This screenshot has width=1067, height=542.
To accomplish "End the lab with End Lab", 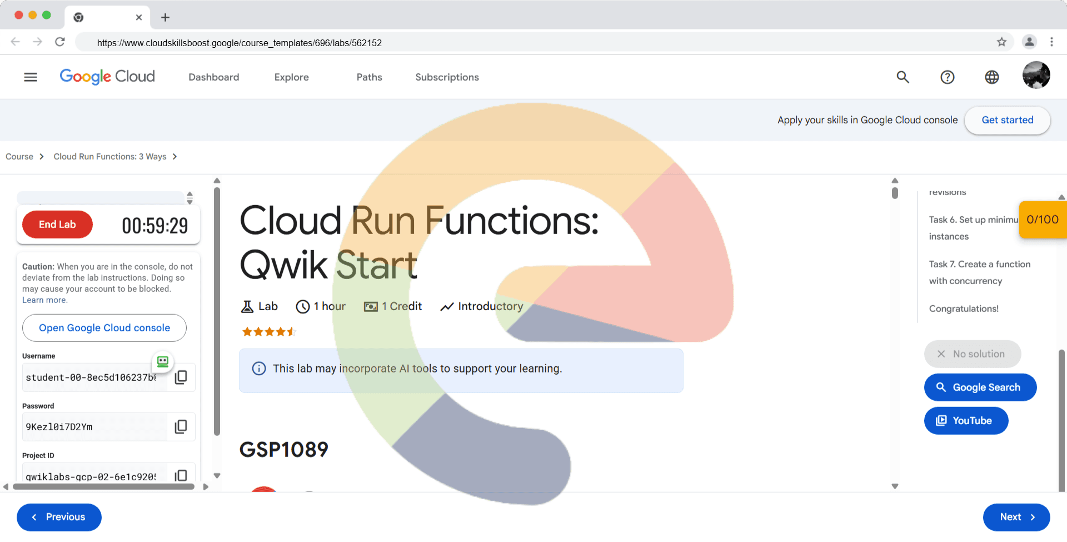I will 57,225.
